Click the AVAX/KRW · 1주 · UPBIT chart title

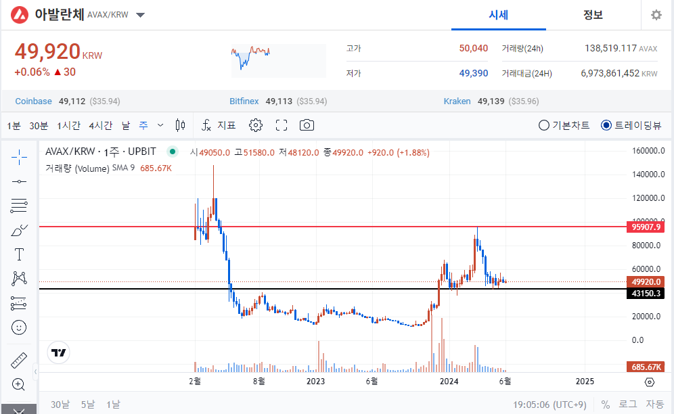click(101, 152)
